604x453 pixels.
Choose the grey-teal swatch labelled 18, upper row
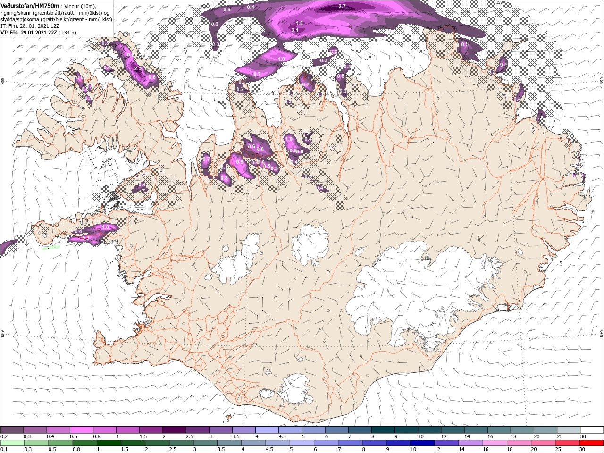click(x=522, y=430)
